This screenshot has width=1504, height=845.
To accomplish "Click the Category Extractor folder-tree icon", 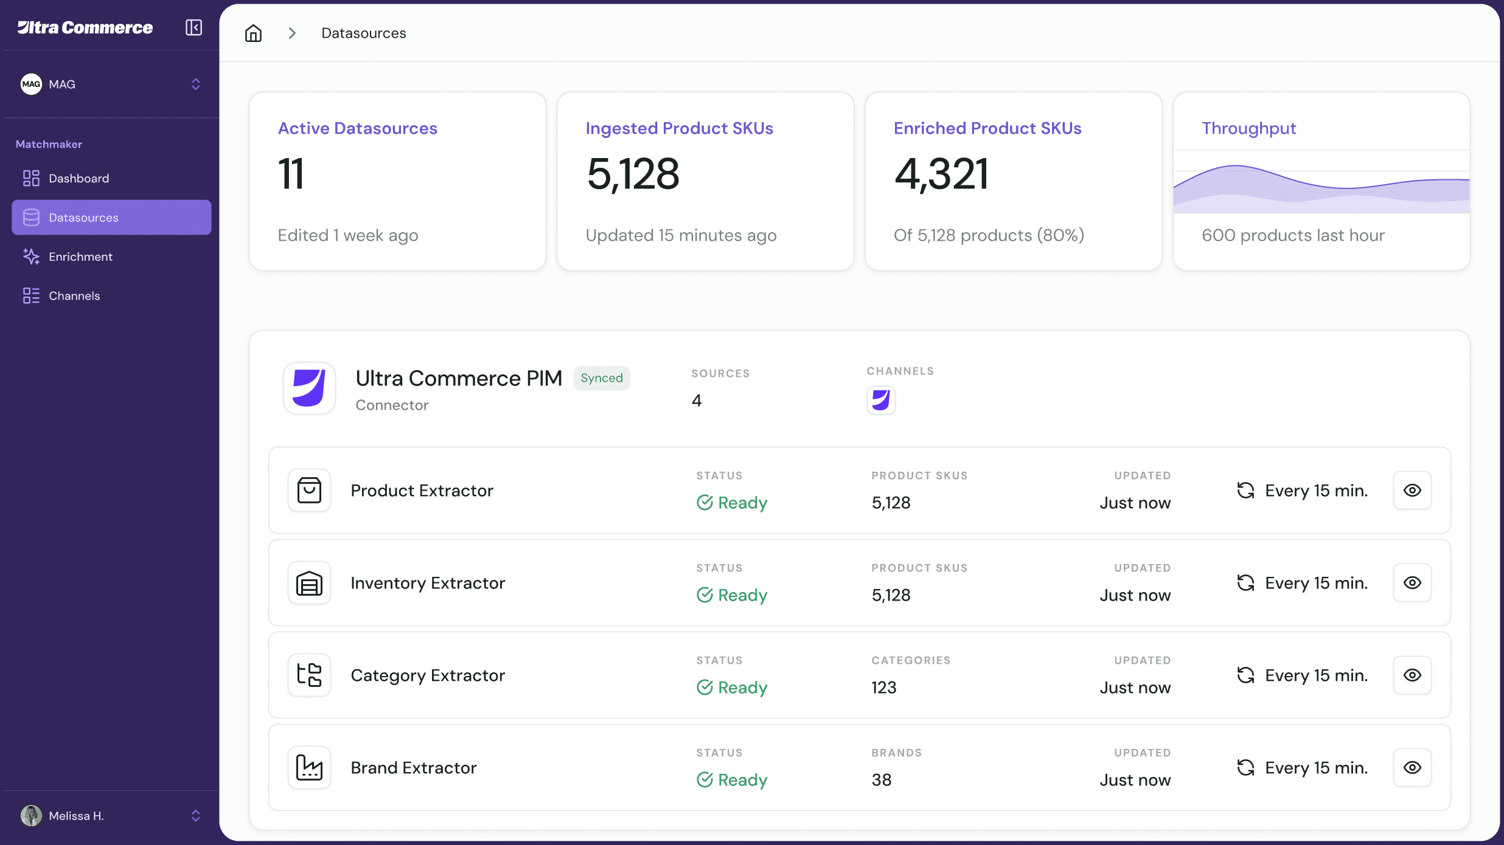I will (309, 675).
